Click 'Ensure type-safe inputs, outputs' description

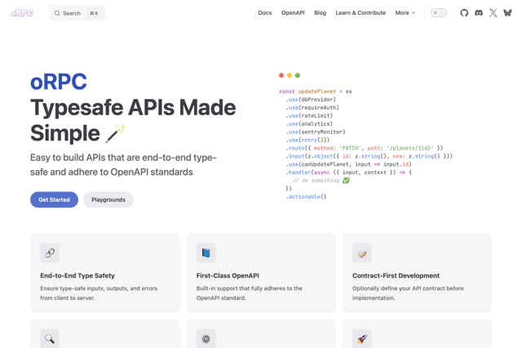pos(99,293)
